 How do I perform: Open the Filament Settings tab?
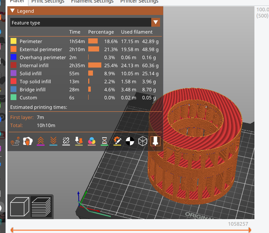[x=92, y=1]
